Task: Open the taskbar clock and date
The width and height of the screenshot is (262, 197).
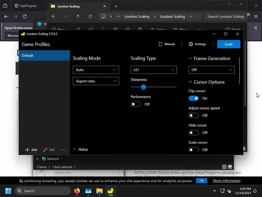Action: coord(243,191)
